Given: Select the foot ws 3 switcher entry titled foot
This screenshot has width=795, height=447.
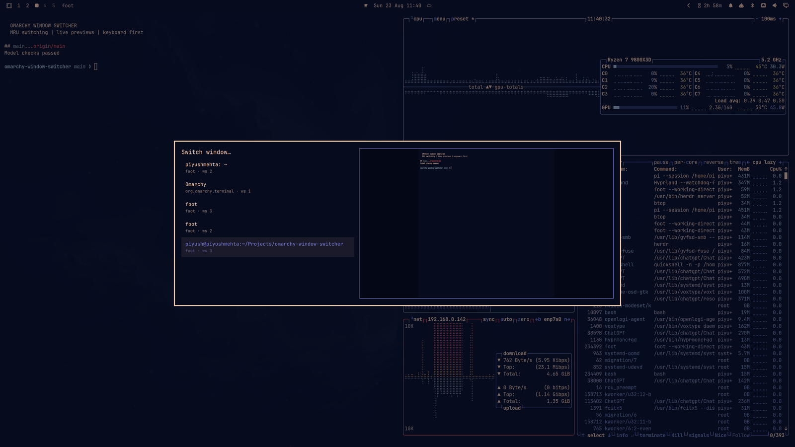Looking at the screenshot, I should tap(267, 207).
